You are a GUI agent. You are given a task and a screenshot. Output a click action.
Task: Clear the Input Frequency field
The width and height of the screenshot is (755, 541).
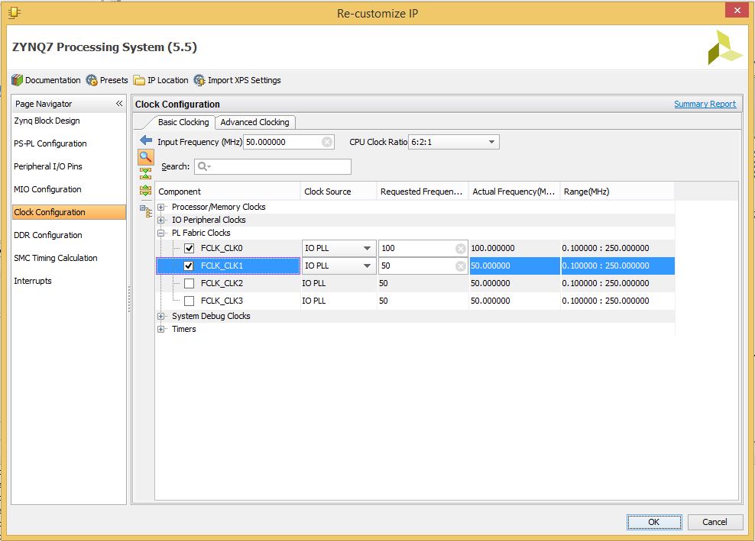click(327, 142)
